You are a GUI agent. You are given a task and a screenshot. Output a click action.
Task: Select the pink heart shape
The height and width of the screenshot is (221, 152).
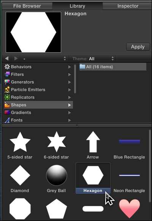coord(130,208)
